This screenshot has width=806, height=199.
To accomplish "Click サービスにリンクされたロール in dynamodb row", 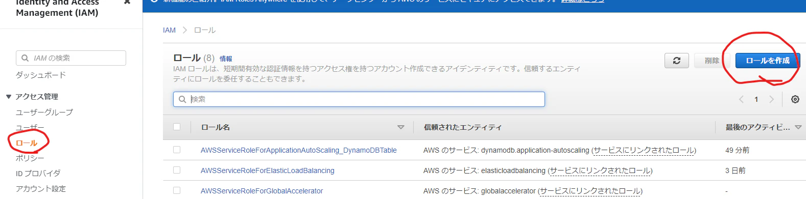I will click(x=644, y=150).
